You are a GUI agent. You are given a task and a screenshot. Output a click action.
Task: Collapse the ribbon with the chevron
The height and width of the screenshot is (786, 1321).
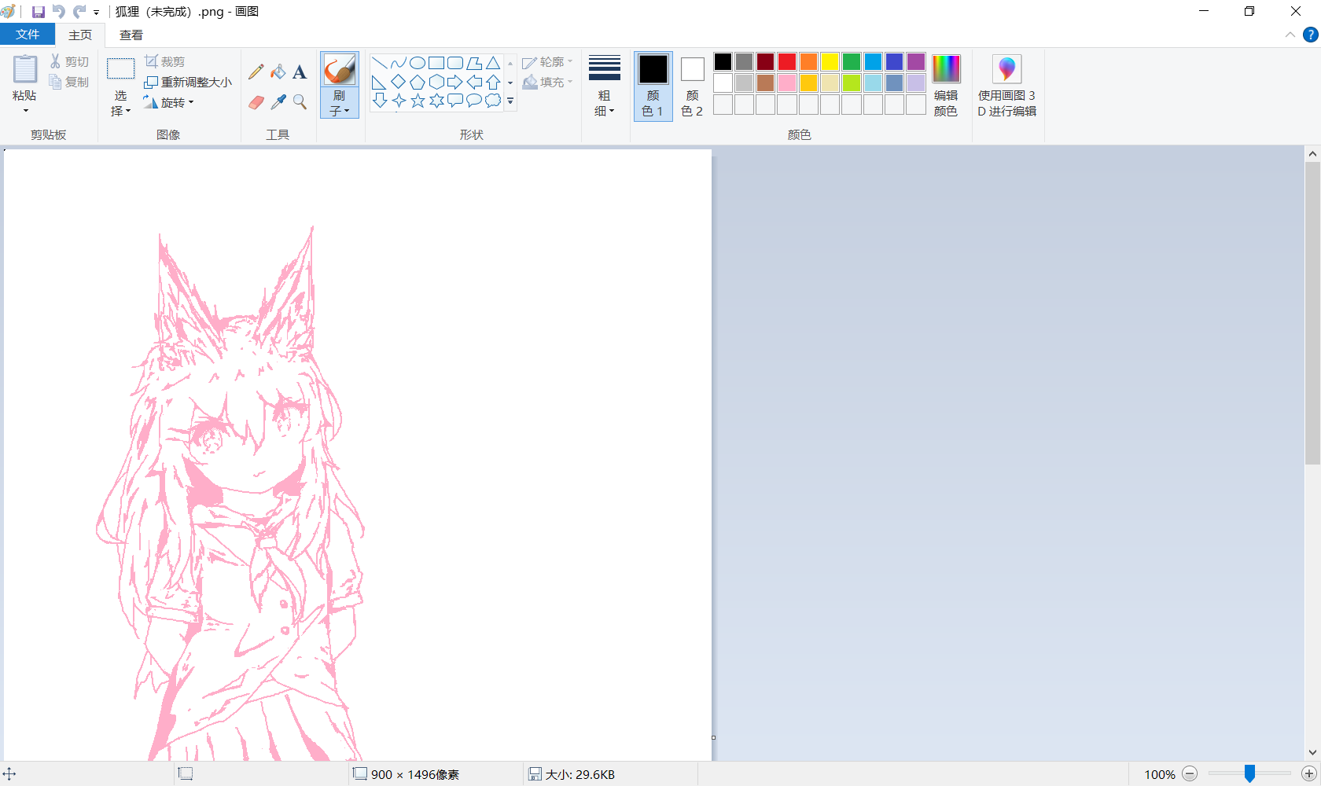1290,35
